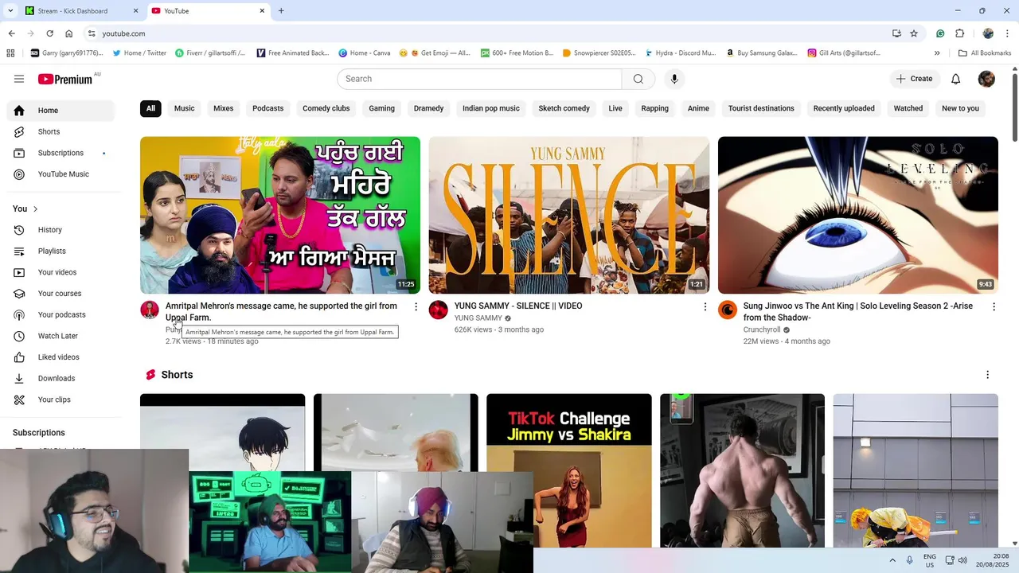The width and height of the screenshot is (1019, 573).
Task: Click the YouTube Premium logo
Action: (64, 79)
